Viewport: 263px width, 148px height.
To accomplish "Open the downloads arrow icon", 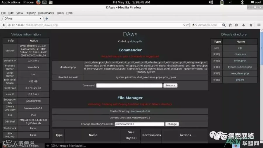I will tap(243, 25).
